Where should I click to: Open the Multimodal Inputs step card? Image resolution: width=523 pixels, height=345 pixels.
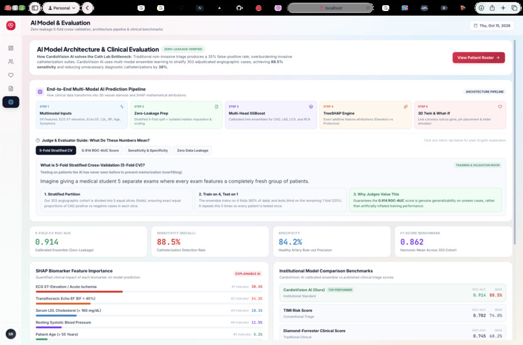click(82, 115)
